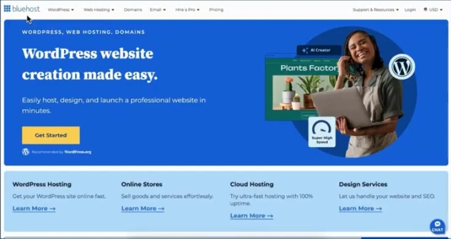Expand the WordPress menu dropdown
Viewport: 451px width, 239px height.
pos(61,10)
